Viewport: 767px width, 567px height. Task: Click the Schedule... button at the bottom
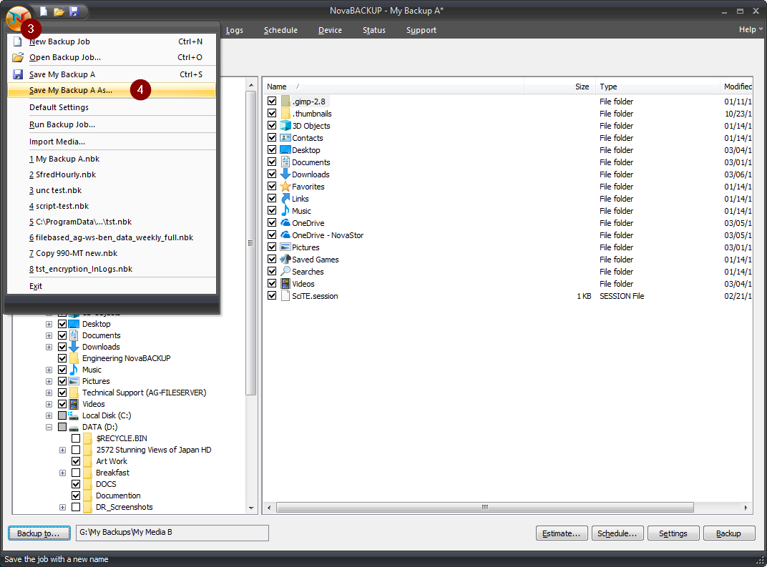pyautogui.click(x=617, y=533)
